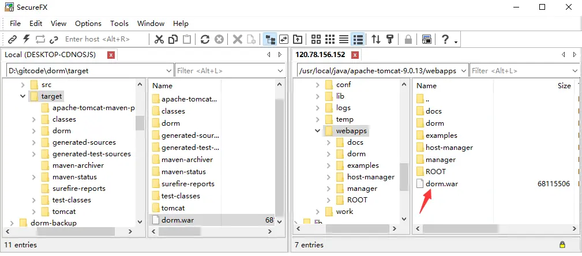
Task: Open the local path D:\gitcode\dorm\target dropdown
Action: [x=168, y=70]
